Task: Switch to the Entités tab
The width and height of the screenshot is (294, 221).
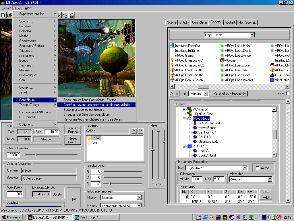Action: point(184,22)
